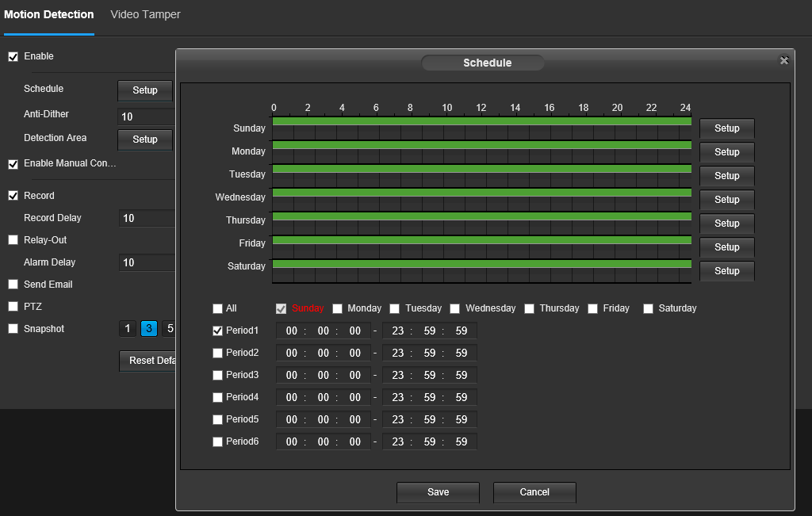Click the Record Delay input field
The width and height of the screenshot is (812, 516).
[x=147, y=219]
